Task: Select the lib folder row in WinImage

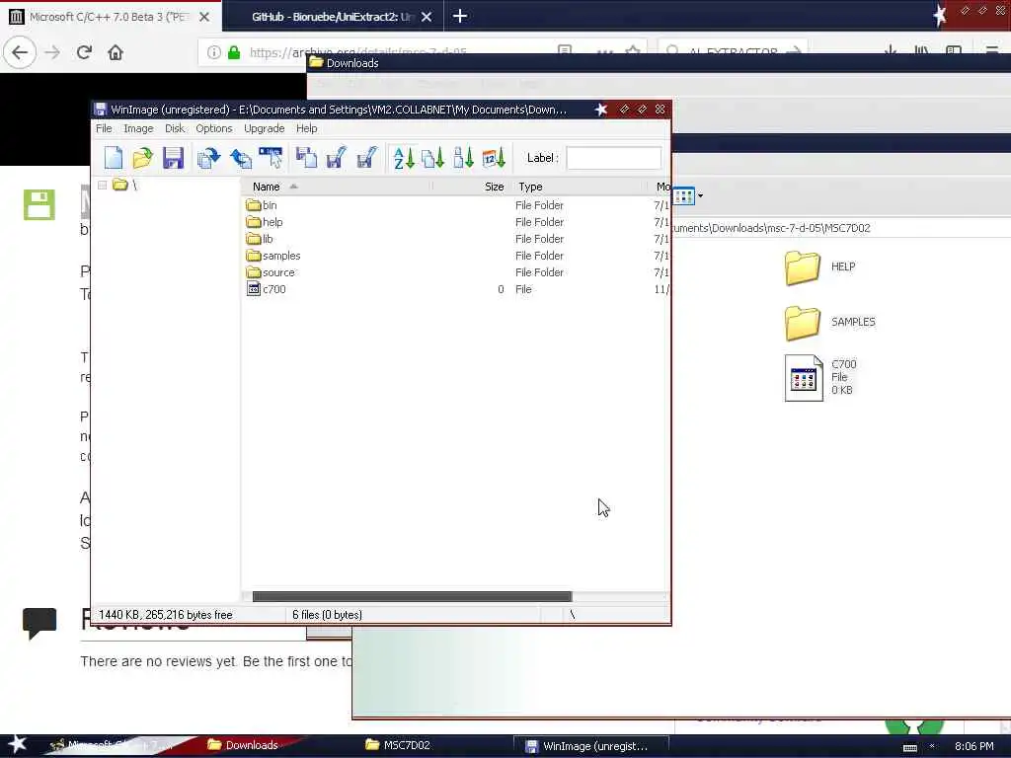Action: coord(456,239)
